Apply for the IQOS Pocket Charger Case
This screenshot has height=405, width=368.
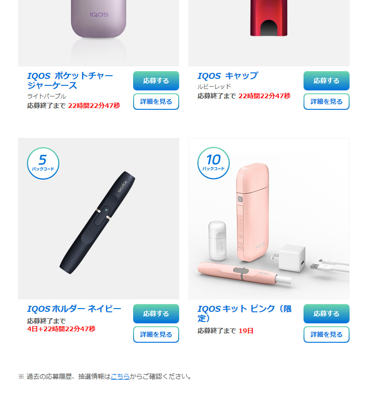[156, 81]
